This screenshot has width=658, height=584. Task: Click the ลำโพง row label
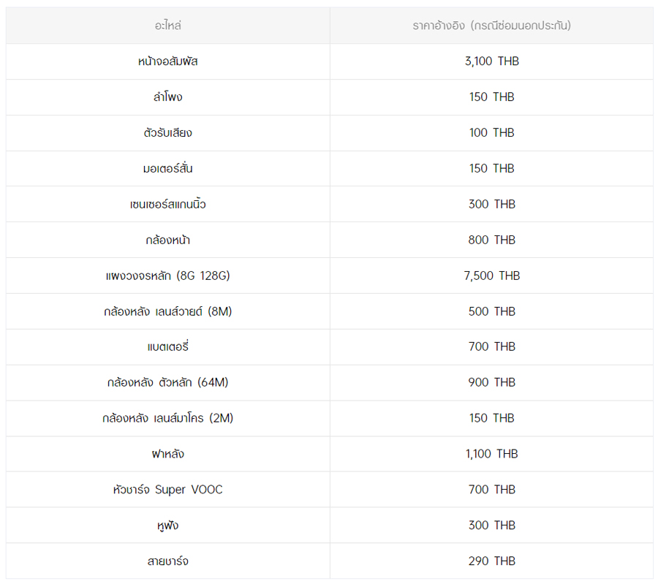(167, 97)
